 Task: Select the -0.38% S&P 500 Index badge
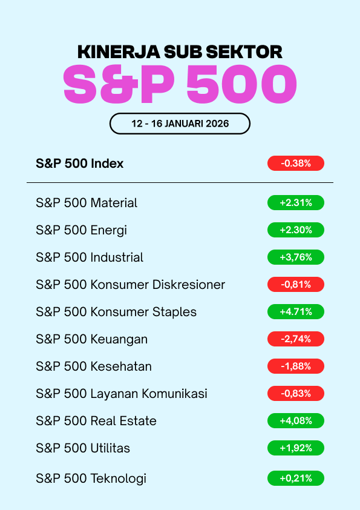click(x=296, y=164)
